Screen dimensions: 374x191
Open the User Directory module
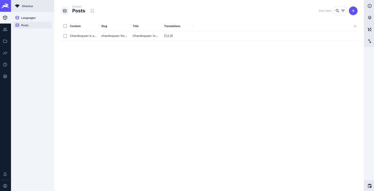tap(5, 29)
